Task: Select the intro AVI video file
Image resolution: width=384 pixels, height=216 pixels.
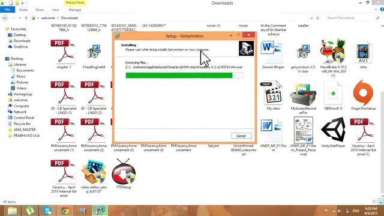Action: [x=363, y=52]
